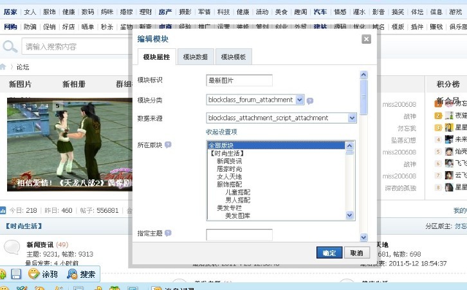Cancel with the 取消 button

click(356, 253)
